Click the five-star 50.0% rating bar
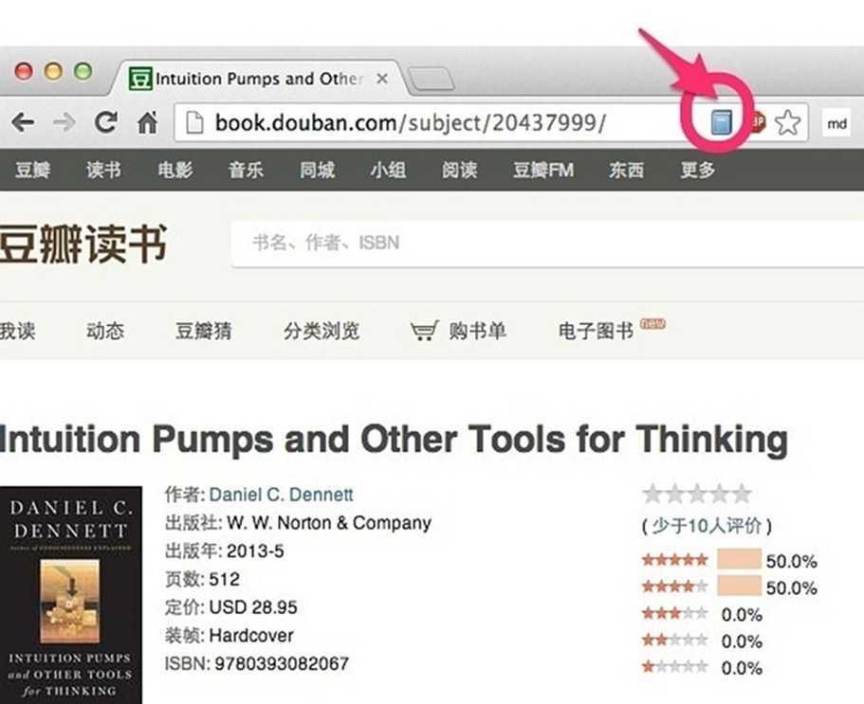Screen dimensions: 864x704 tap(739, 559)
